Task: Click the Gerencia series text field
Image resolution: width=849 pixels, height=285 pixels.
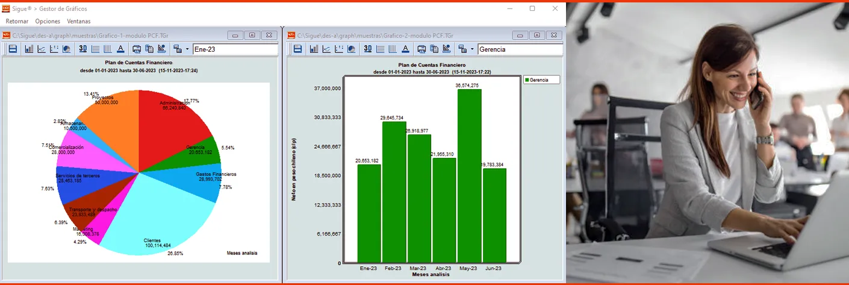Action: tap(519, 49)
